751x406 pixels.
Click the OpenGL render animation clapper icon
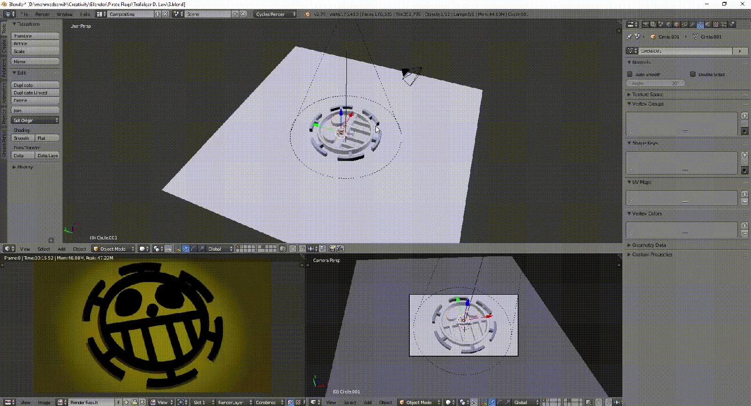pos(340,249)
